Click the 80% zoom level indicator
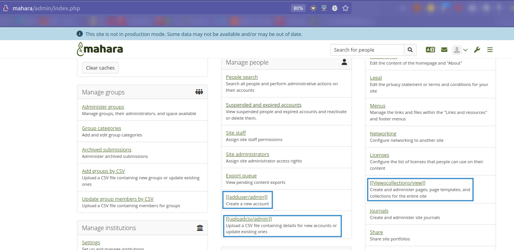 pyautogui.click(x=298, y=8)
